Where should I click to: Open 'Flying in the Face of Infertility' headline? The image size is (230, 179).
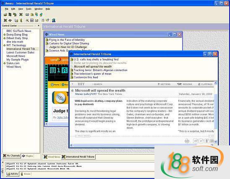(67, 40)
